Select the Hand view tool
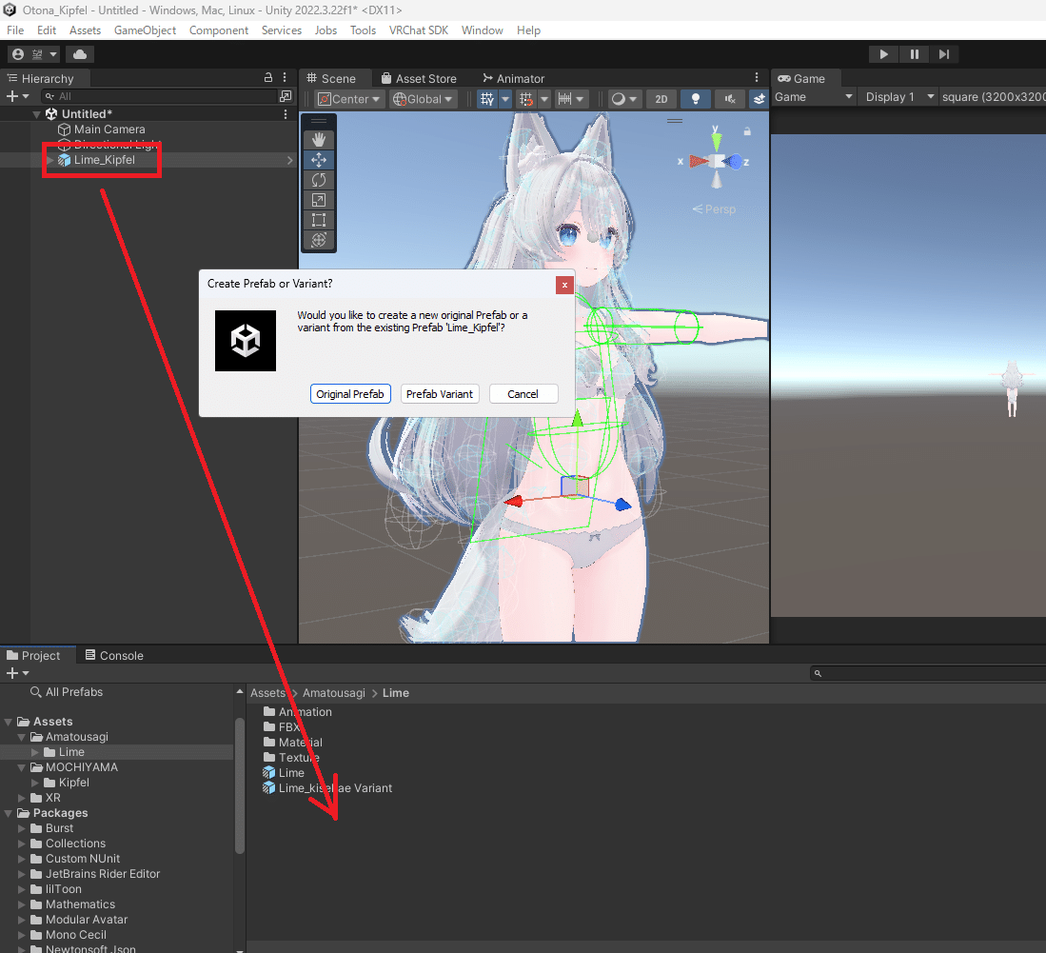Image resolution: width=1046 pixels, height=953 pixels. [319, 138]
